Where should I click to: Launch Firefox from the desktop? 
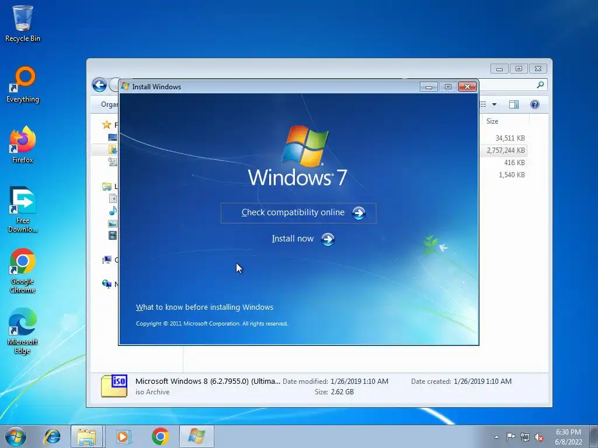click(x=23, y=145)
